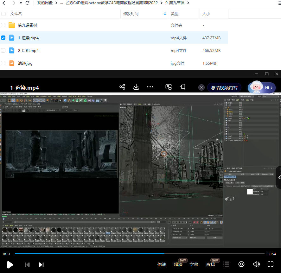Screen dimensions: 281x273
Task: Open the 字幕 subtitles option
Action: (194, 264)
